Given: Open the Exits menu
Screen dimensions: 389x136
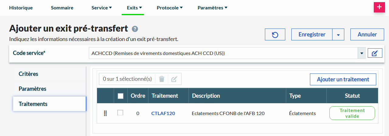Looking at the screenshot, I should [134, 8].
